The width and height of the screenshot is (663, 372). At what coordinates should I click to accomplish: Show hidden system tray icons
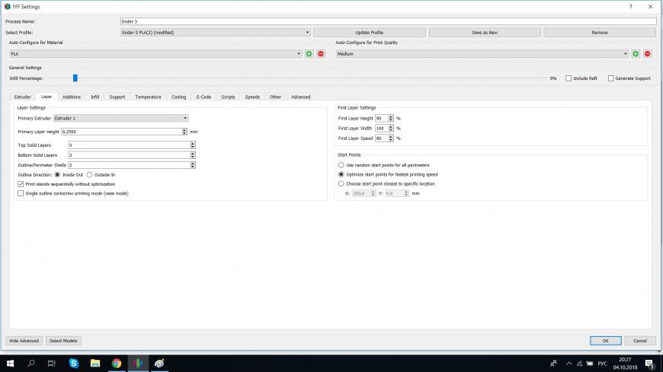[569, 364]
